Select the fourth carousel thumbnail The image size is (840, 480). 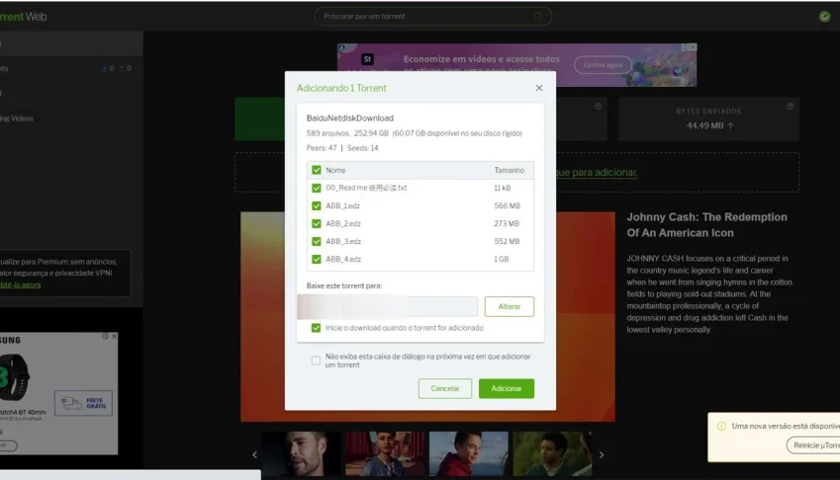[x=552, y=453]
